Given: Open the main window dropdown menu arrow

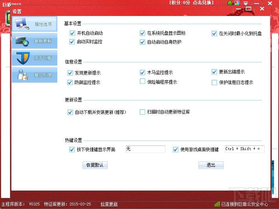Looking at the screenshot, I should point(246,3).
